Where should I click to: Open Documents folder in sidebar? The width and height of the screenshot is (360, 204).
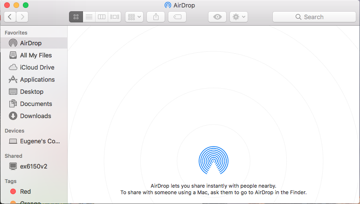point(34,104)
